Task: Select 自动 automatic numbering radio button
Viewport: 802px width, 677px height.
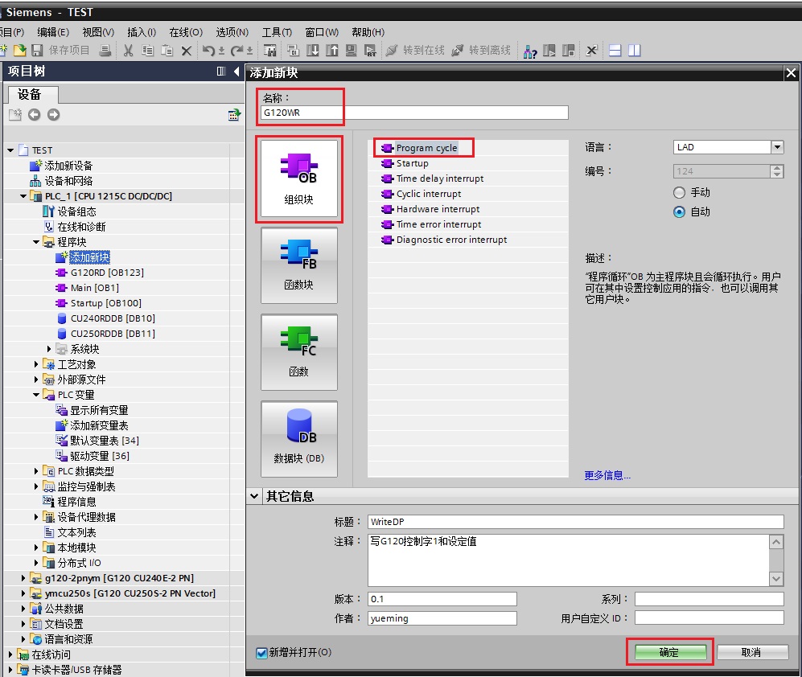Action: click(679, 211)
